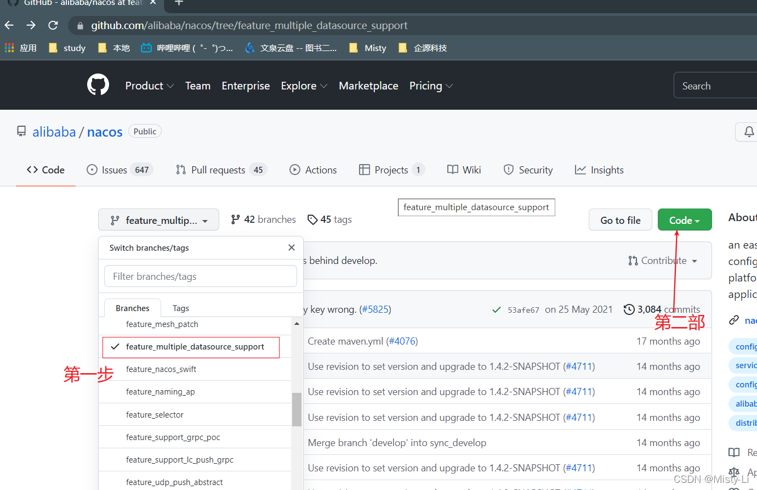Select the feature_selector branch
757x490 pixels.
click(x=195, y=415)
